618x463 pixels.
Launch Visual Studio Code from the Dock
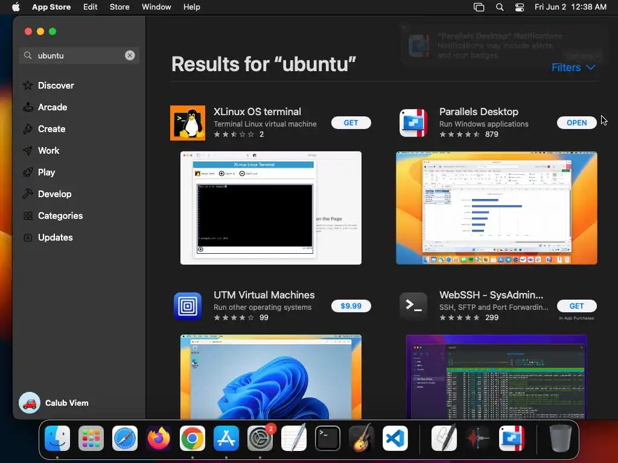tap(395, 438)
